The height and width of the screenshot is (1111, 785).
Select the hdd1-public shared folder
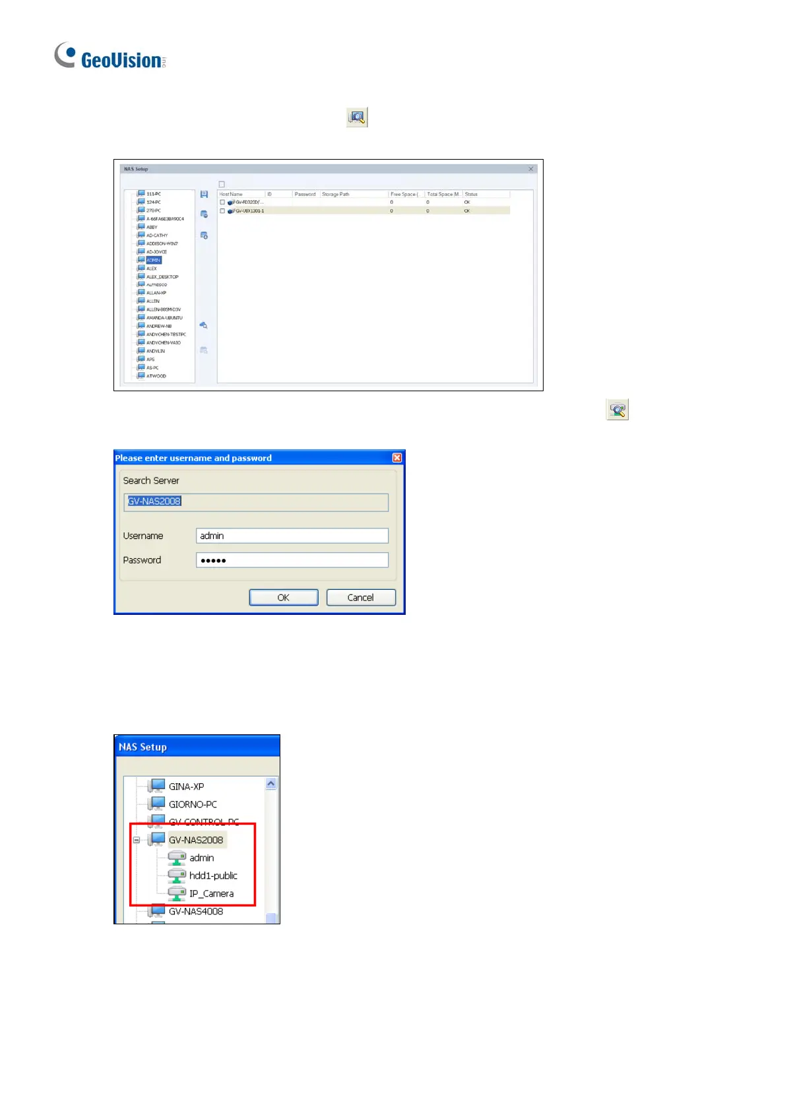click(x=213, y=875)
